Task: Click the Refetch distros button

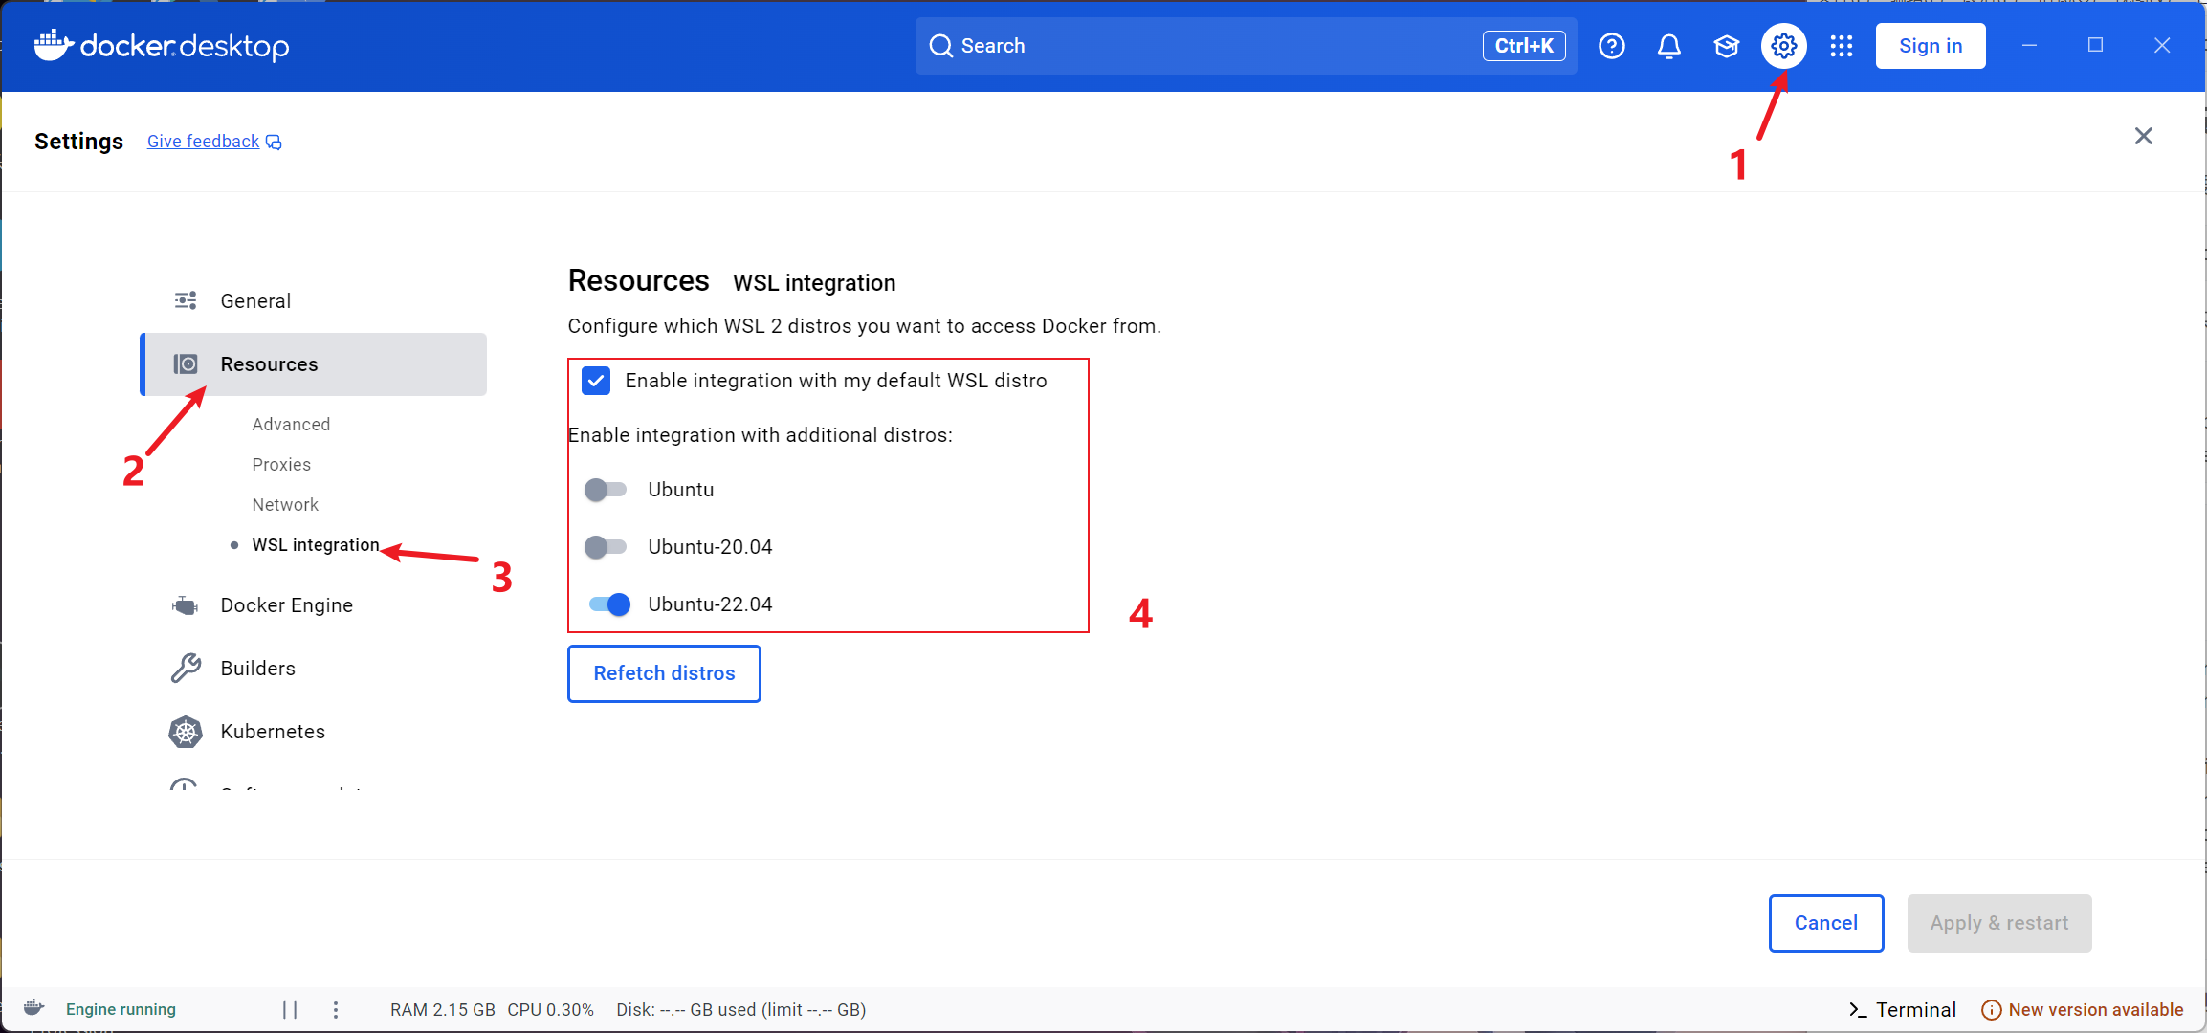Action: 664,673
